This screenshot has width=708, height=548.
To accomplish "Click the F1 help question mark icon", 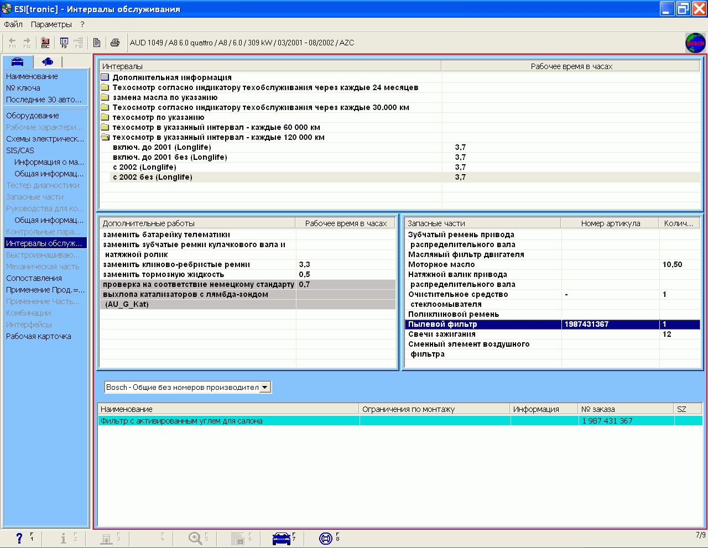I will click(x=19, y=538).
